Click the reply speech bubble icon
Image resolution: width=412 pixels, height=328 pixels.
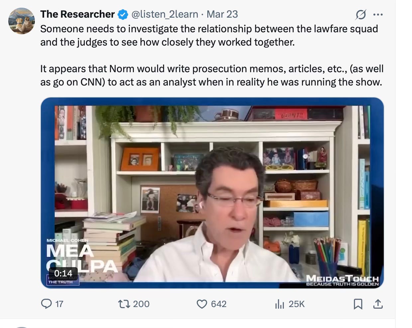click(46, 304)
